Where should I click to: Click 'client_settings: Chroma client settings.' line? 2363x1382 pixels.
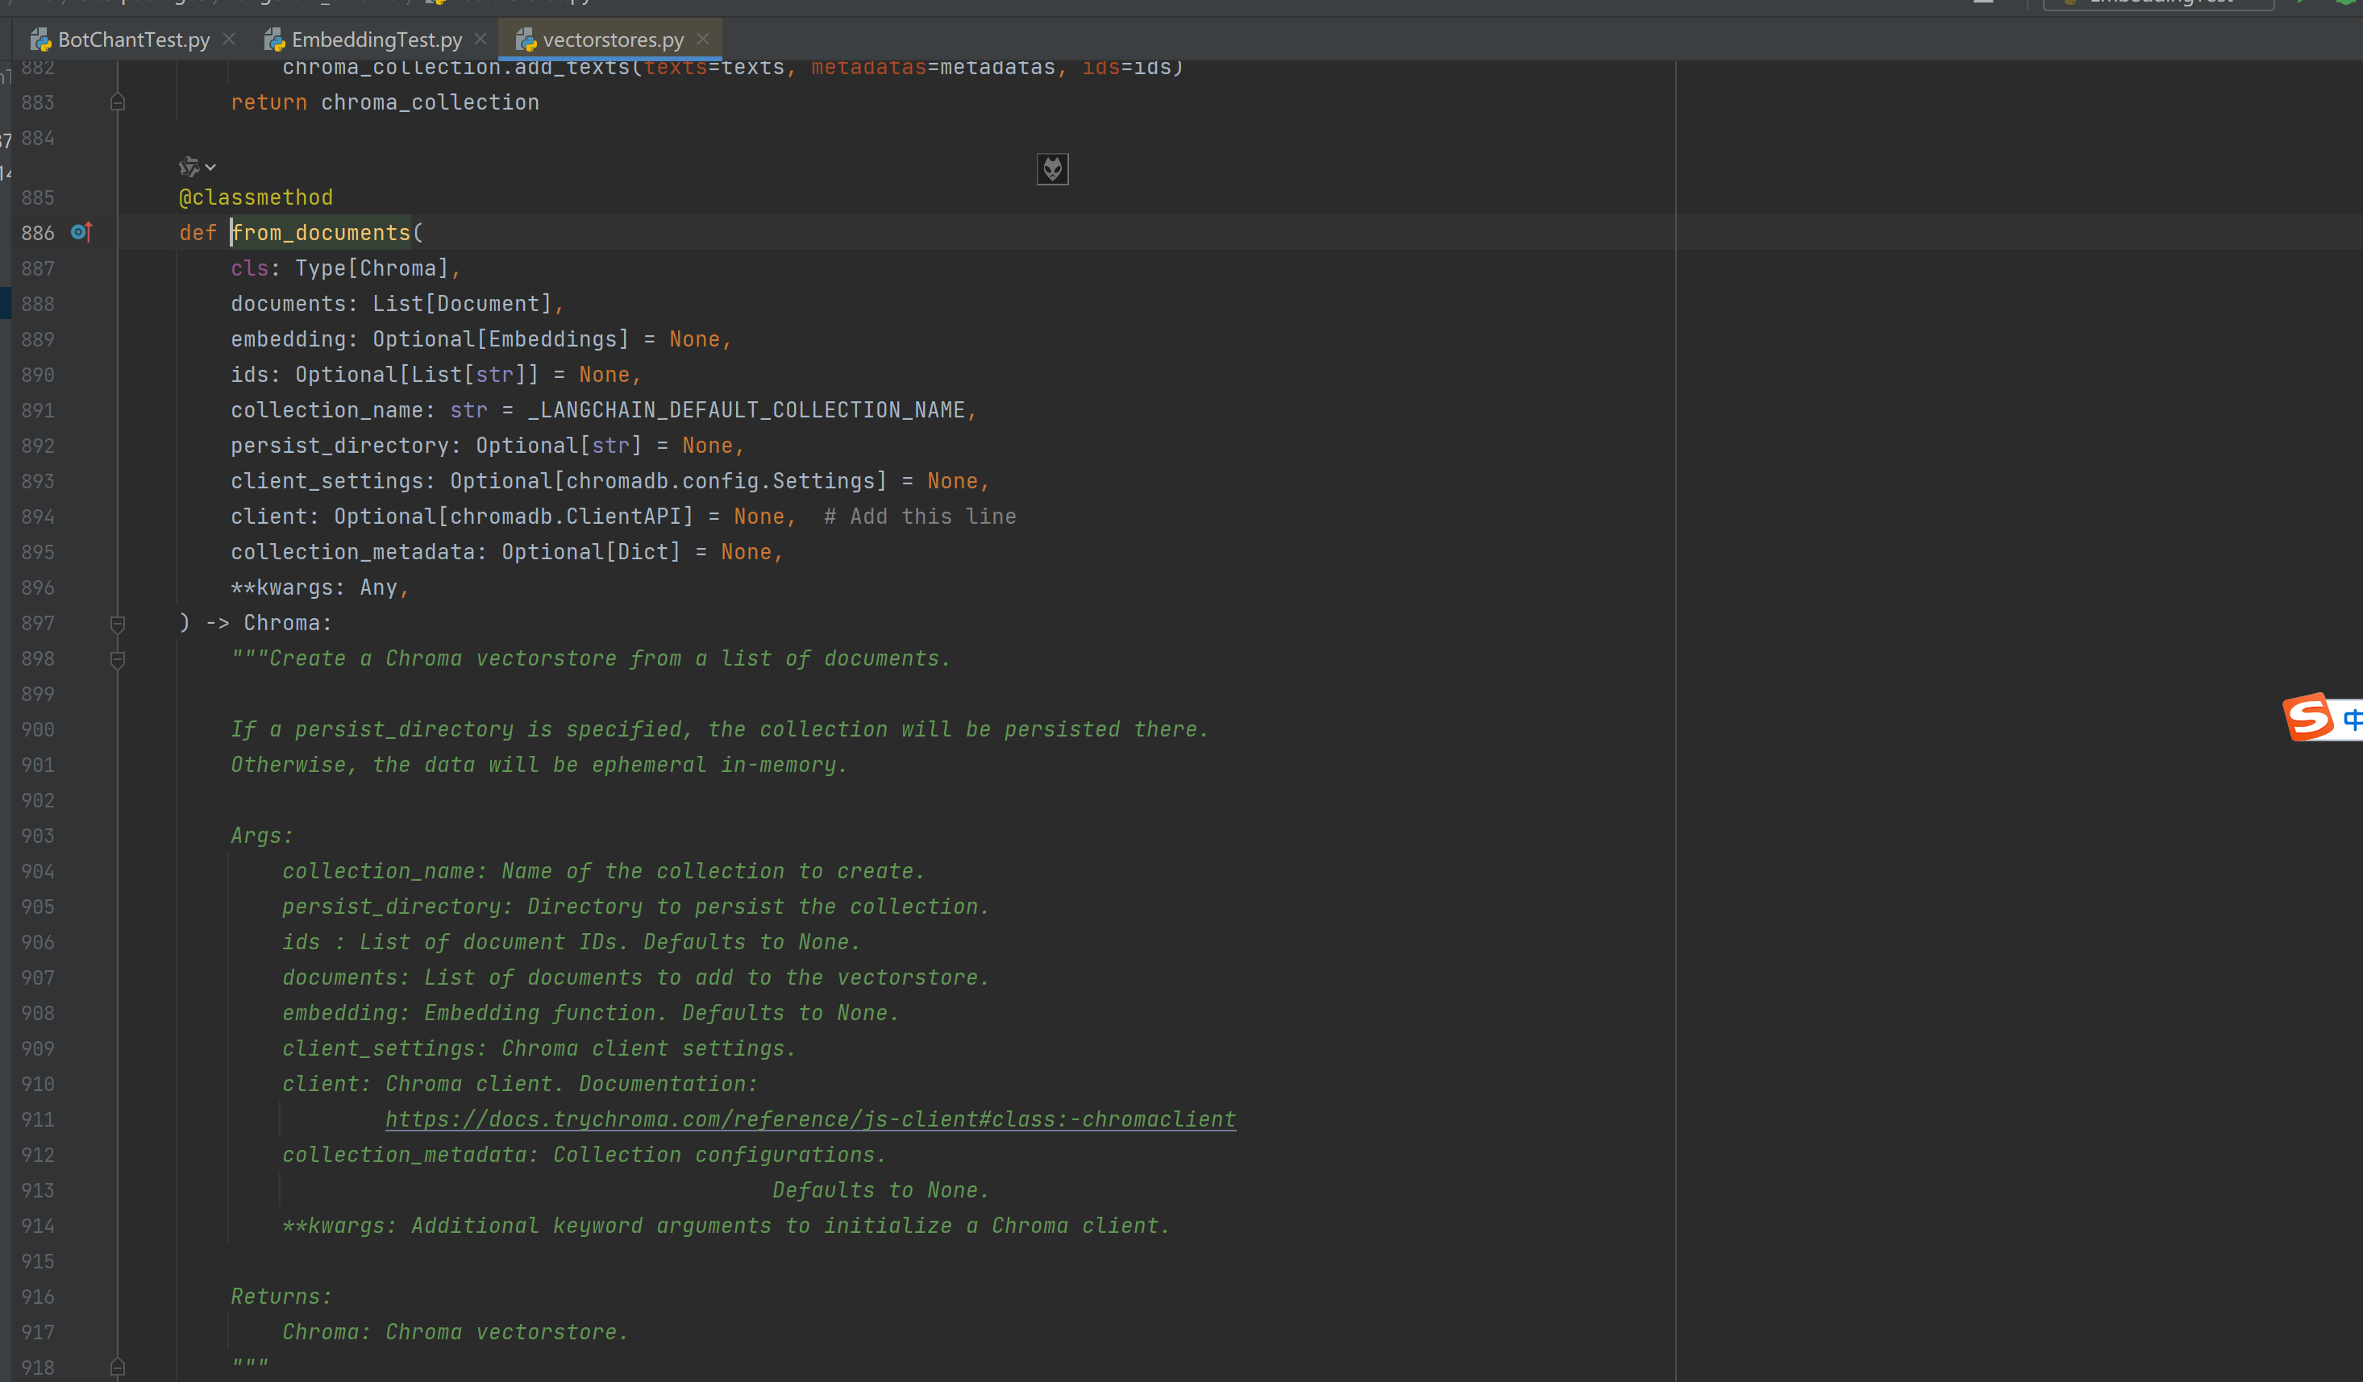pyautogui.click(x=539, y=1048)
